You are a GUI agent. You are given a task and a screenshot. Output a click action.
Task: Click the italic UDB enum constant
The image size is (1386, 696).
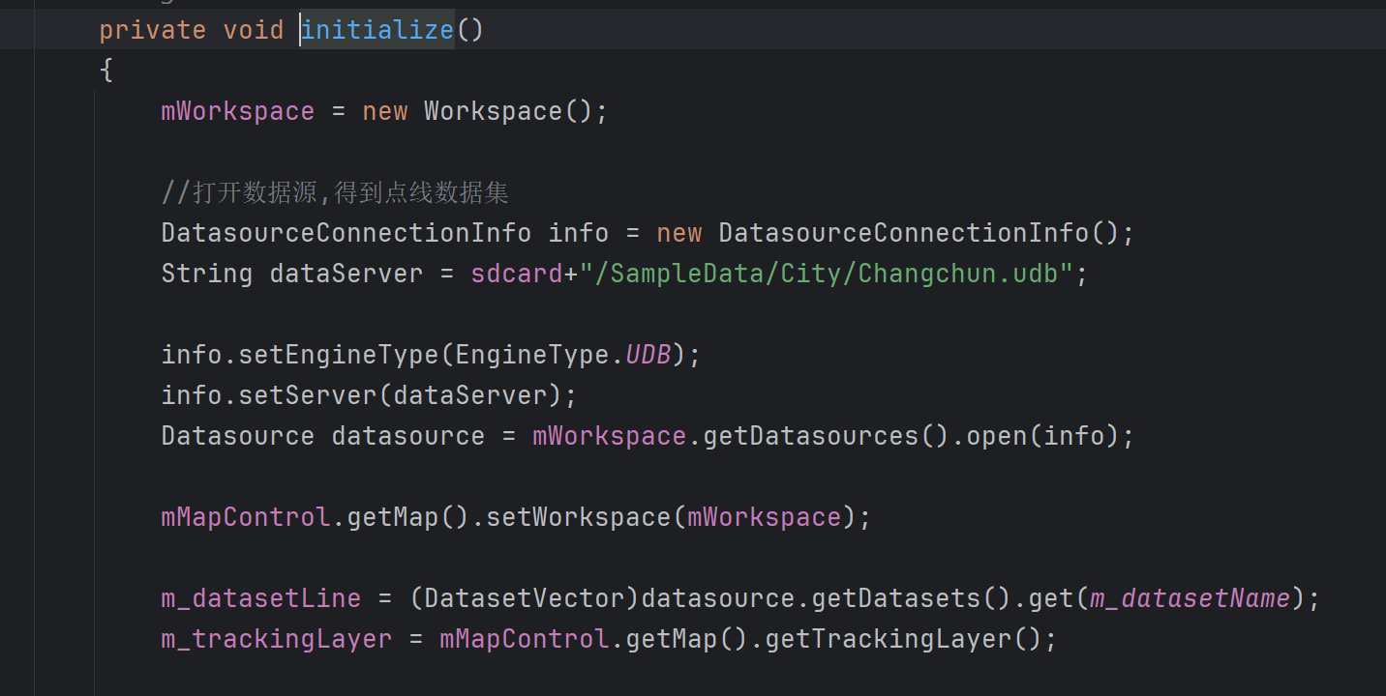tap(648, 355)
